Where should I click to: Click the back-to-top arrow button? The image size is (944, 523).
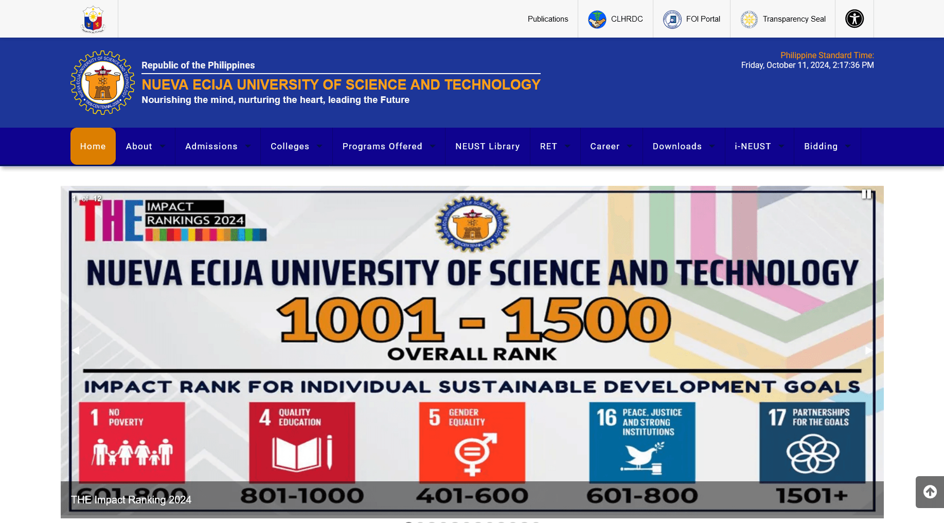pyautogui.click(x=930, y=492)
